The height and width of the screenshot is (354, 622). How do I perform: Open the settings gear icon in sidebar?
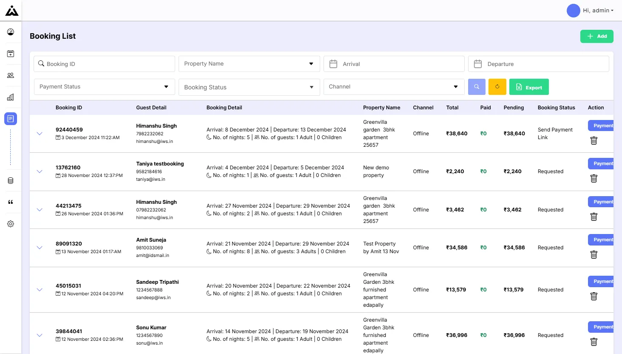pos(11,224)
